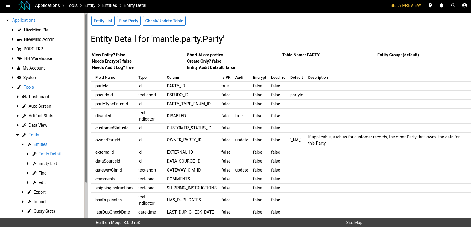Screen dimensions: 471x227
Task: Select Entities in the breadcrumb bar
Action: tap(110, 5)
